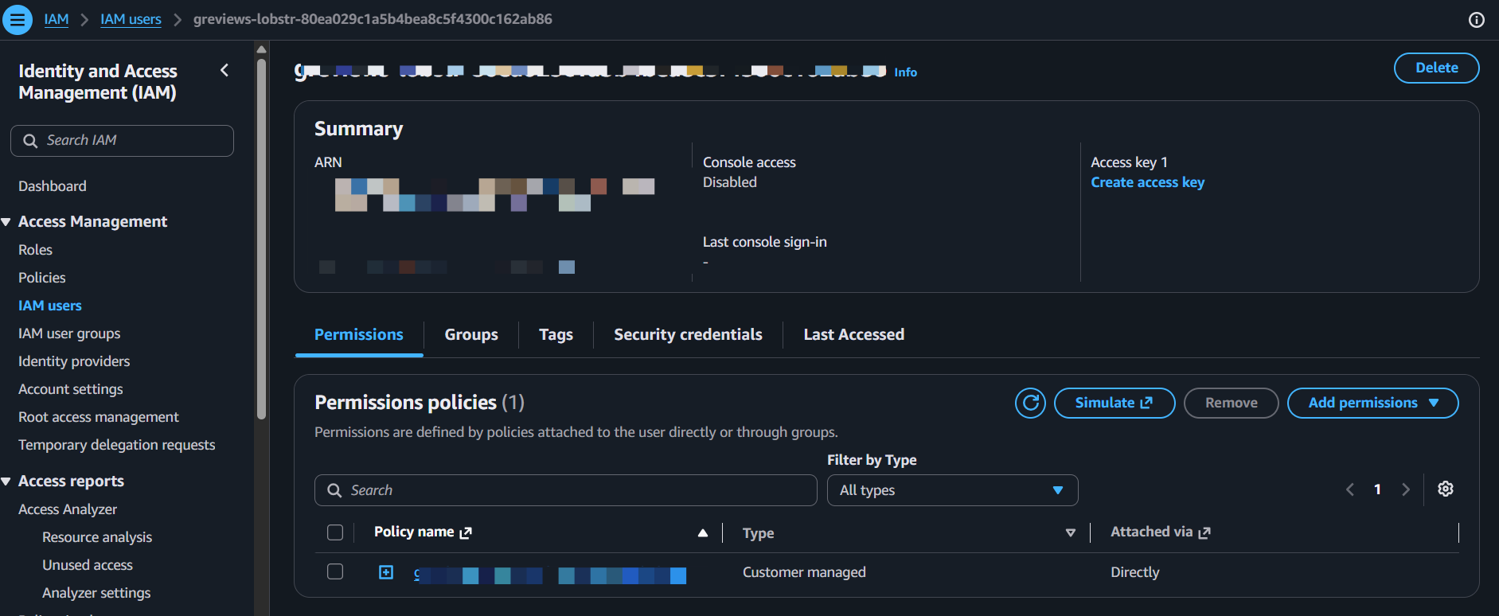This screenshot has width=1499, height=616.
Task: Click the Console access Disabled value
Action: [730, 182]
